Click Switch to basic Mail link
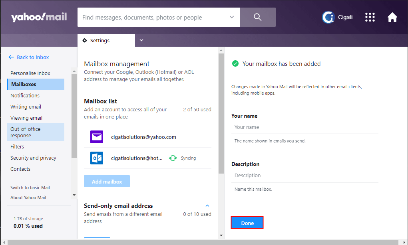This screenshot has height=245, width=408. click(x=30, y=188)
